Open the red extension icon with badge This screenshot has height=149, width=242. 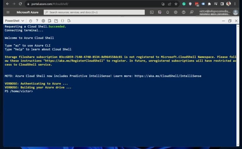(197, 4)
